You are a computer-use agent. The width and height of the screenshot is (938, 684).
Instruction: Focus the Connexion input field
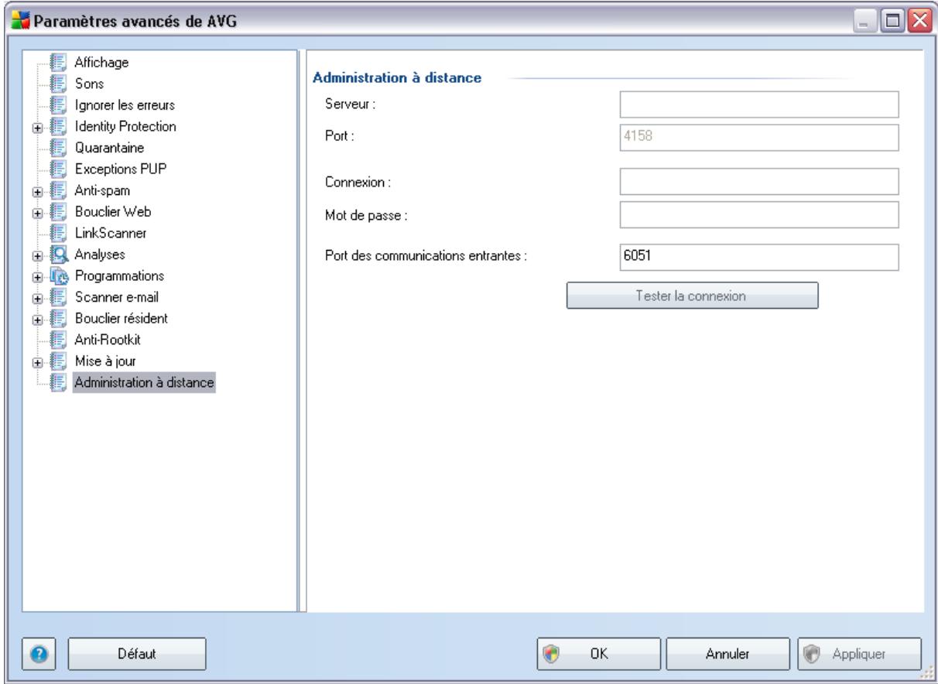pos(758,182)
